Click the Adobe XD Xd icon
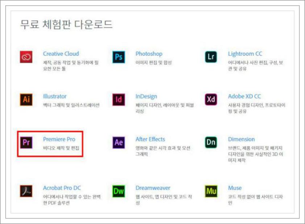Image resolution: width=305 pixels, height=224 pixels. tap(211, 100)
